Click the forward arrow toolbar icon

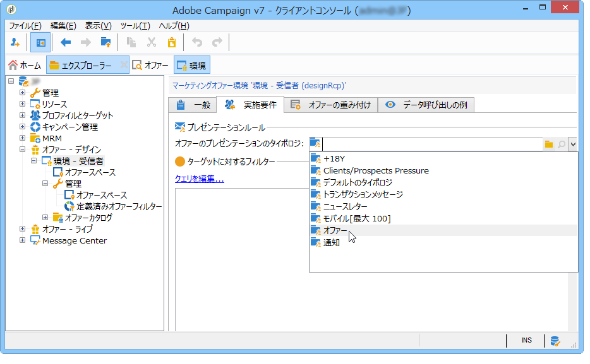(x=86, y=42)
